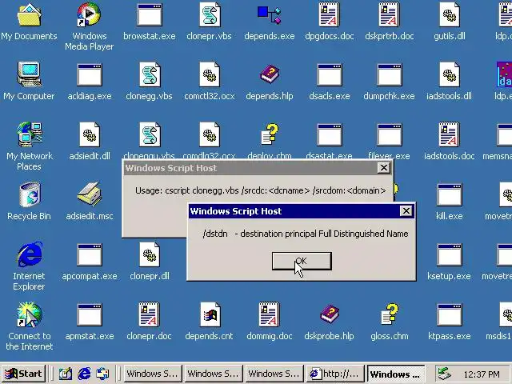Screen dimensions: 512x384
Task: Click system tray network icon
Action: point(444,374)
